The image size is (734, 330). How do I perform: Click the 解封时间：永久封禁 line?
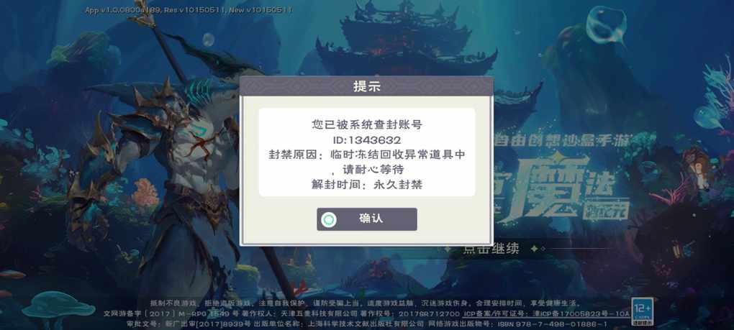(x=366, y=184)
